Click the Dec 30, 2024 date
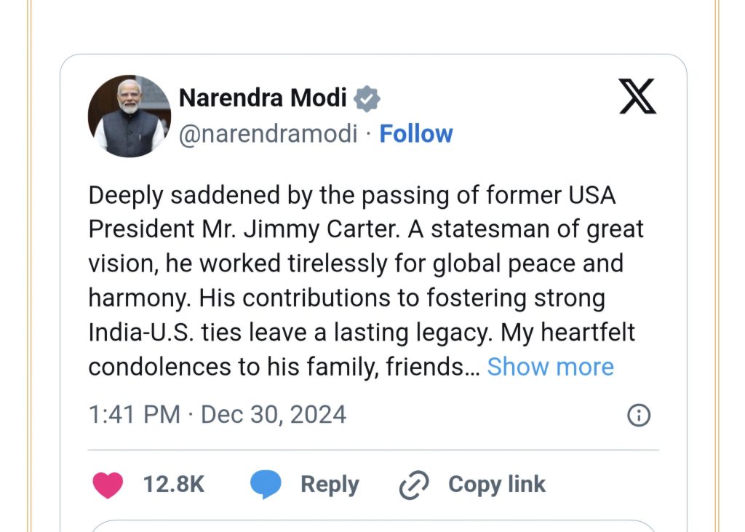The image size is (745, 532). coord(274,415)
